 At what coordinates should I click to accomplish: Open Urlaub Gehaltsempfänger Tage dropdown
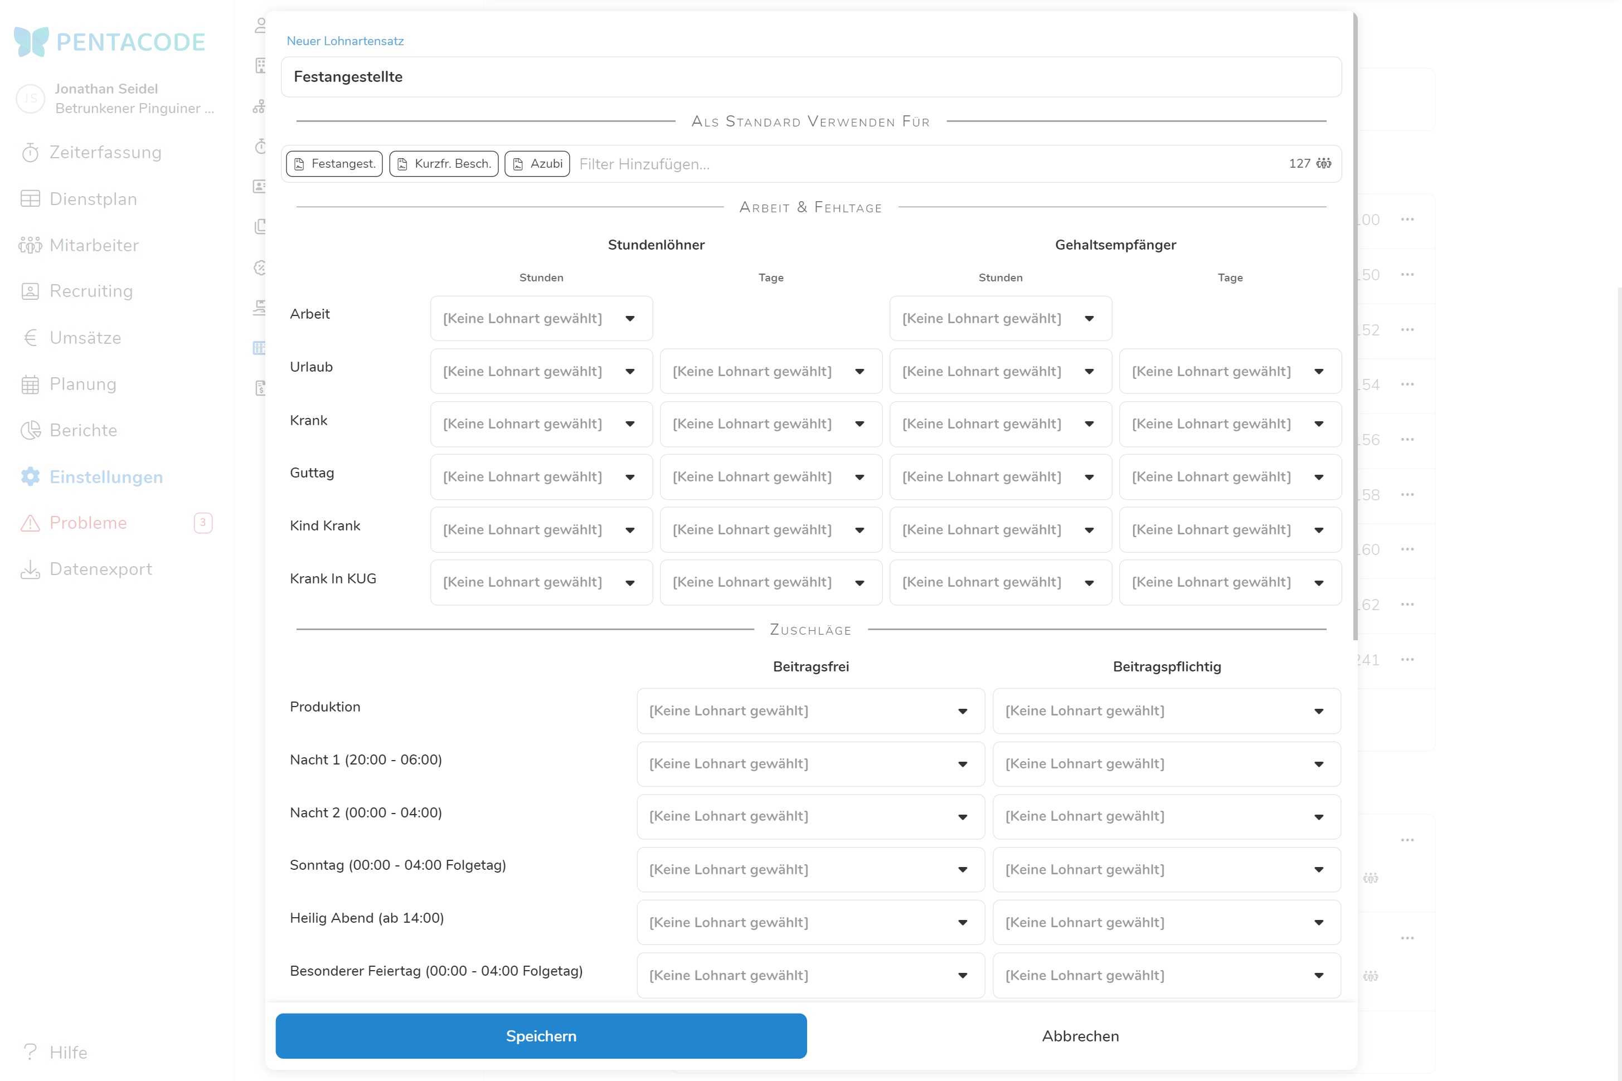click(1230, 372)
